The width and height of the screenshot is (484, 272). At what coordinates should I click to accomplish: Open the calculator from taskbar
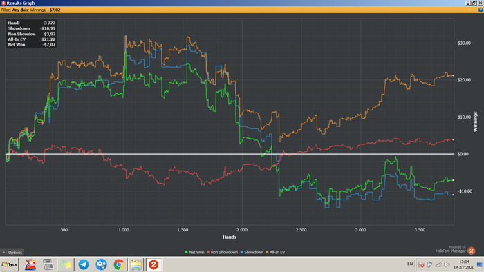48,264
